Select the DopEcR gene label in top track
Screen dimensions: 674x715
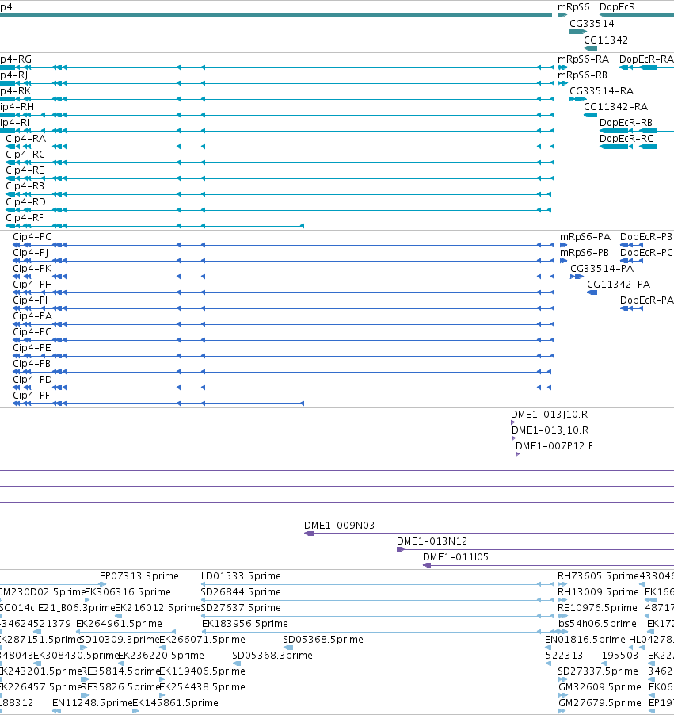point(617,7)
